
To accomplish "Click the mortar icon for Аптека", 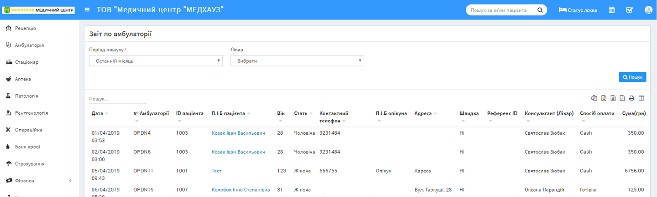I will (x=8, y=79).
